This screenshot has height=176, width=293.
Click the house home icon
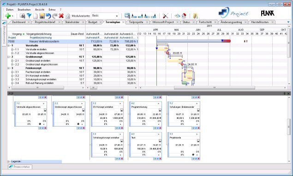tap(184, 16)
